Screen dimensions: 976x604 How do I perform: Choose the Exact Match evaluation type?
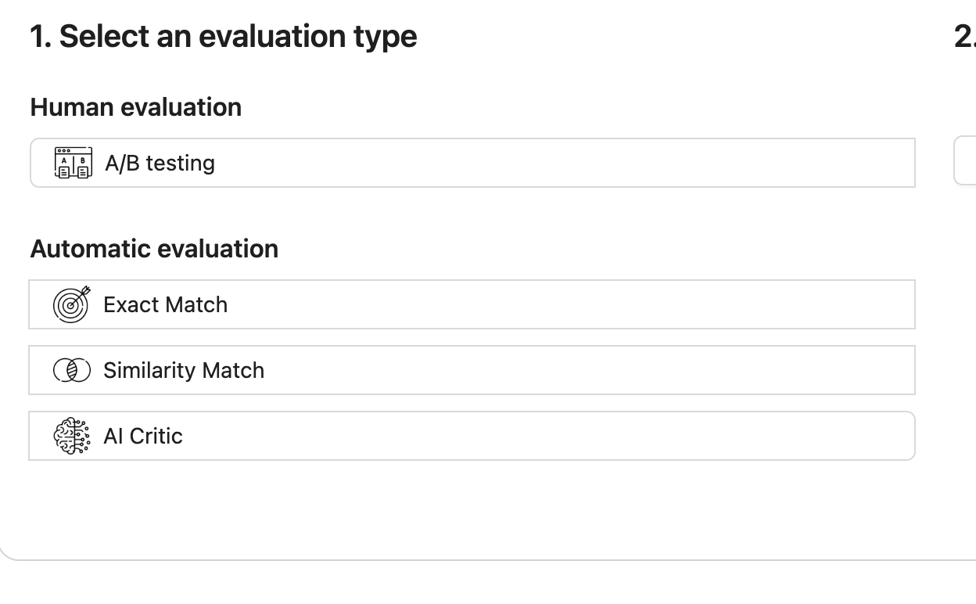(x=472, y=304)
